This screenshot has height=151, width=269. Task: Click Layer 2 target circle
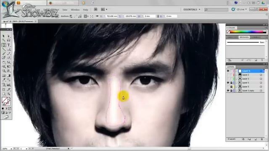click(261, 75)
